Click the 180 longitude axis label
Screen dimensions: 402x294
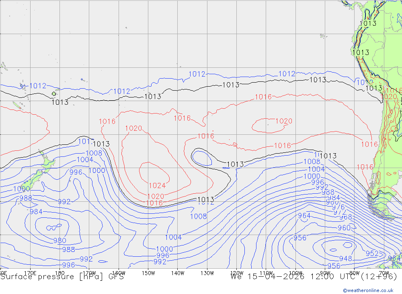click(x=59, y=273)
